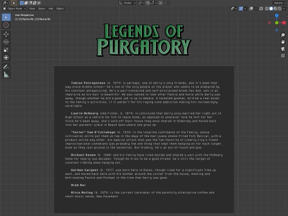Toggle viewport gizmos
288x216 pixels.
241,9
